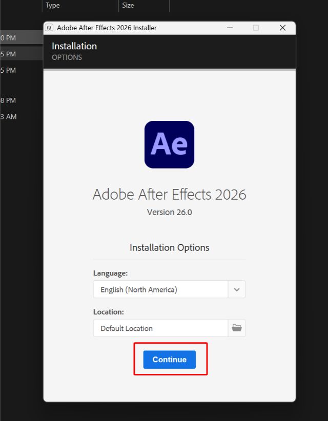
Task: Click inside the Default Location field
Action: [x=154, y=328]
